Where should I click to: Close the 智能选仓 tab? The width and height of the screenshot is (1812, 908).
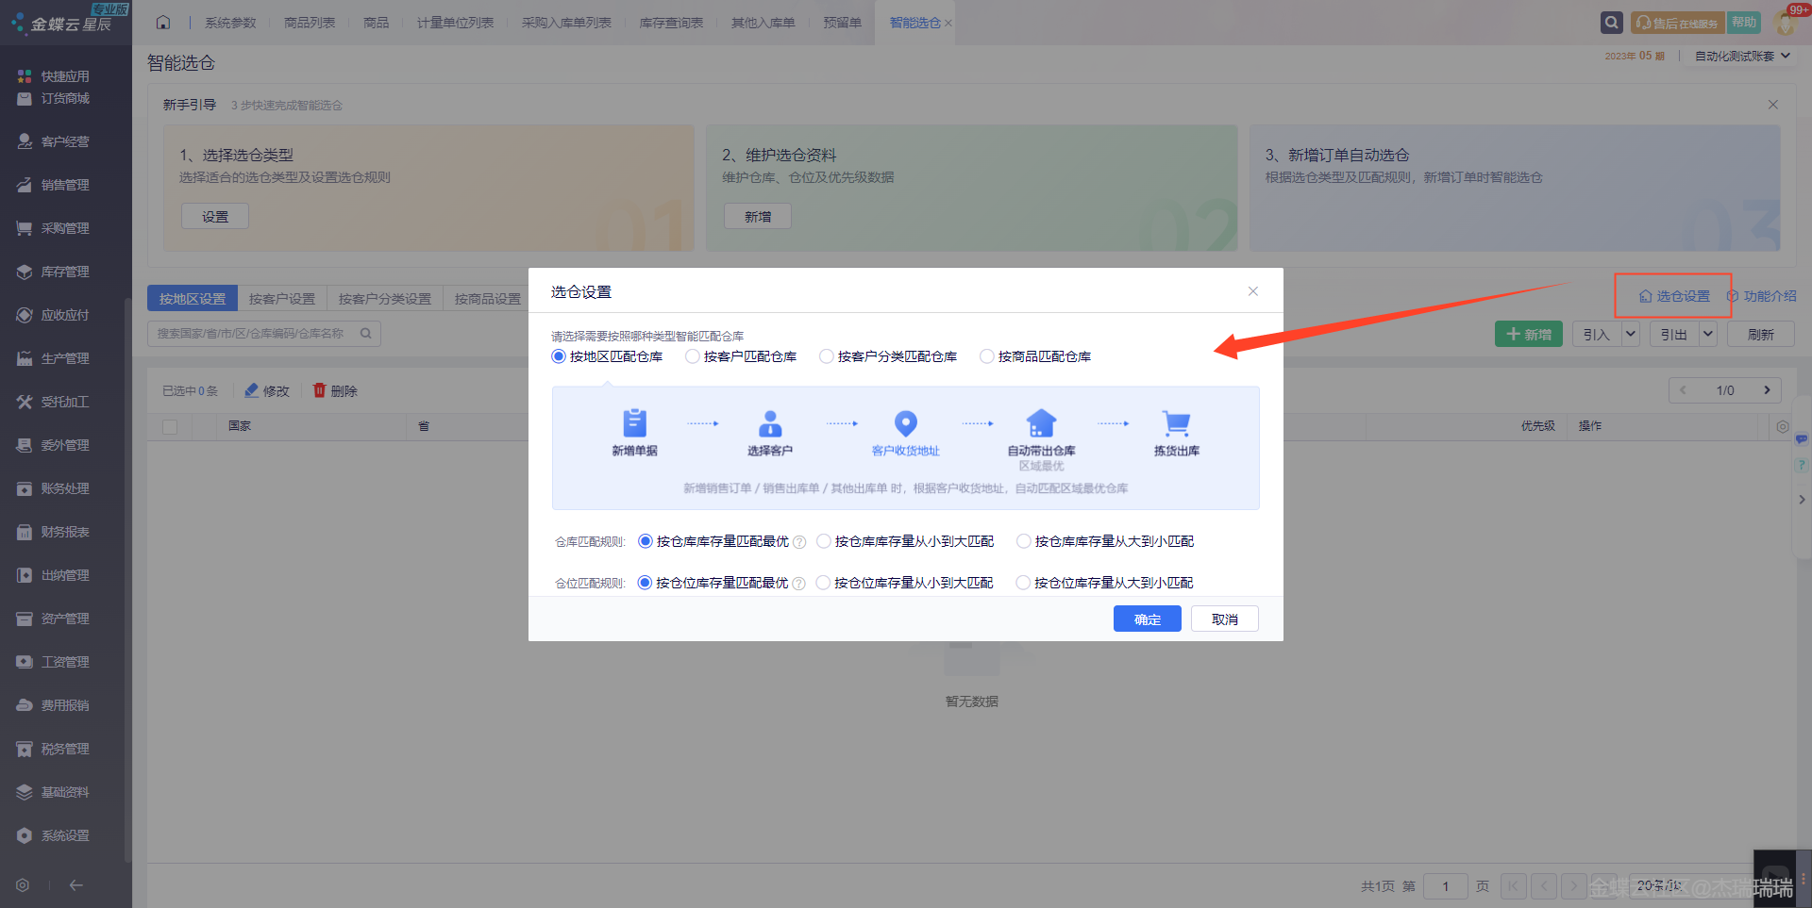coord(948,24)
